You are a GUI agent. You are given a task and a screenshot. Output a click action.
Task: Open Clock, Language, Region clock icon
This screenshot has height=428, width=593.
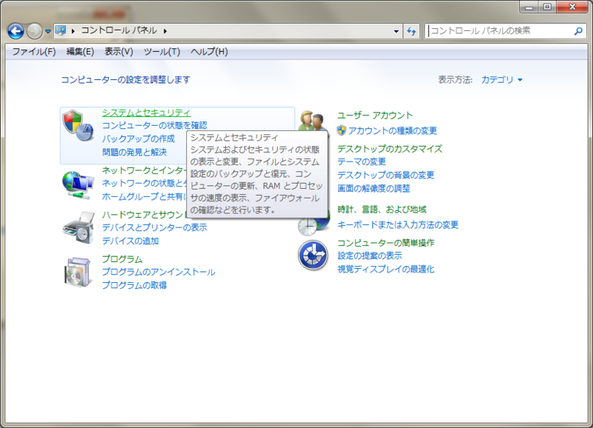pyautogui.click(x=307, y=226)
